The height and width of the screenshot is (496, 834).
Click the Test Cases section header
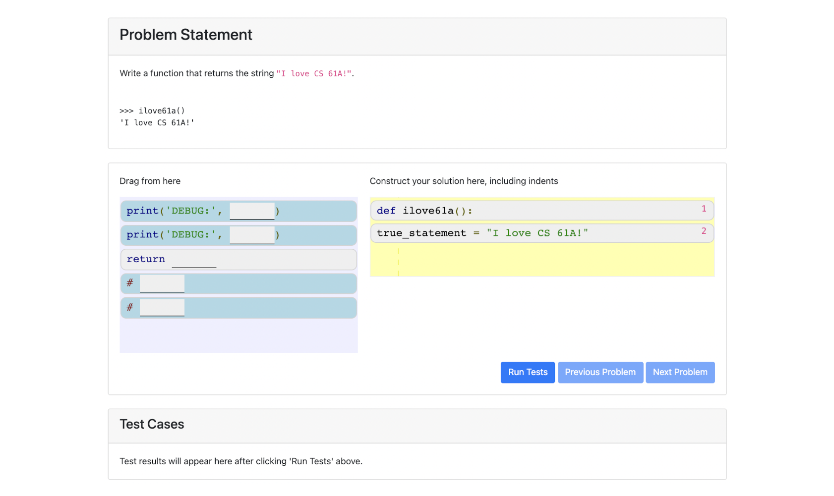(152, 425)
